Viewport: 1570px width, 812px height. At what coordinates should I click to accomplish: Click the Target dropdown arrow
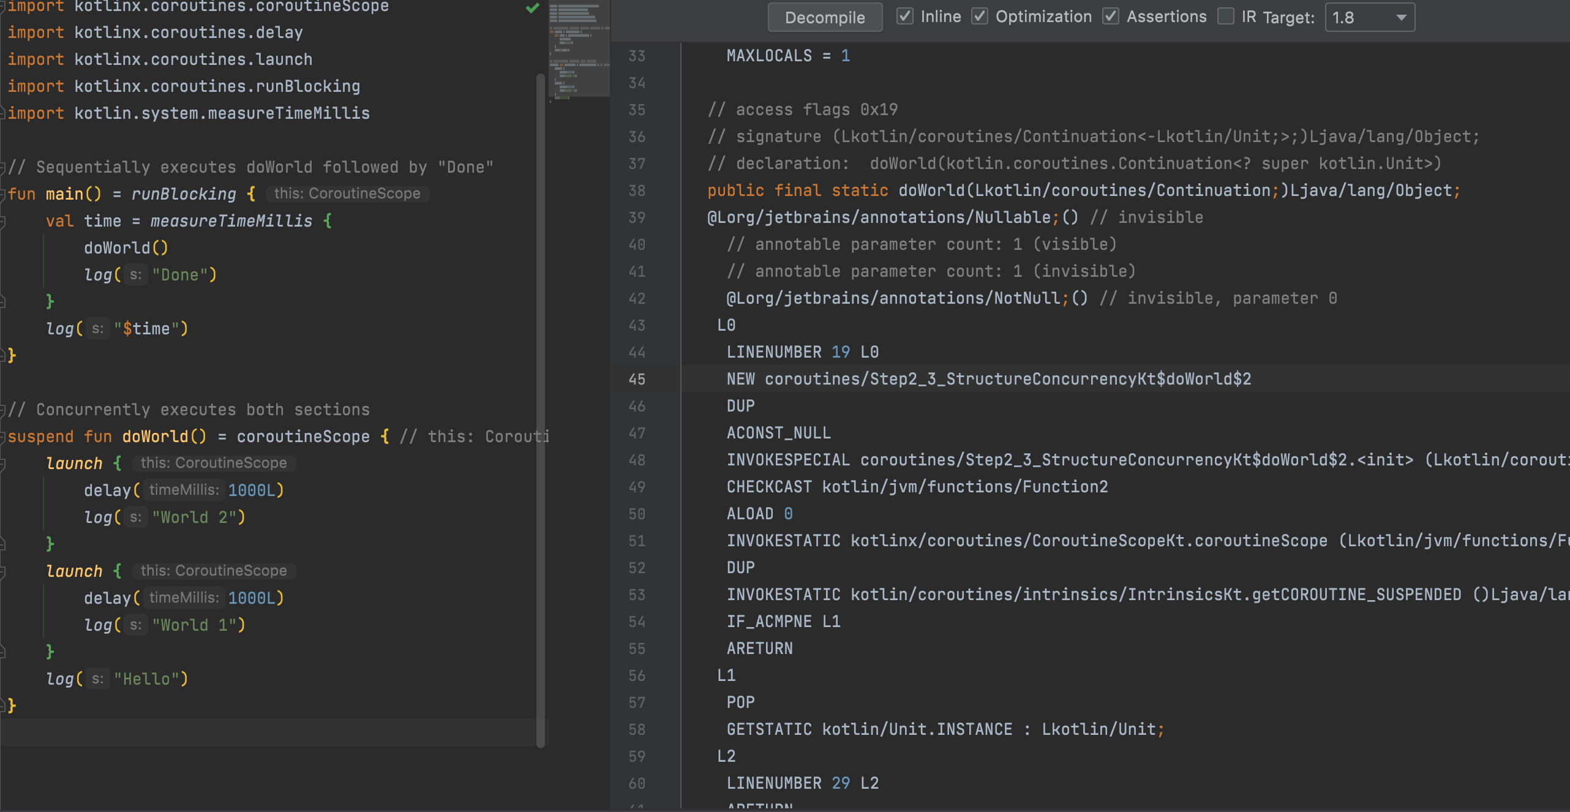coord(1401,17)
